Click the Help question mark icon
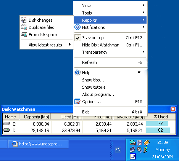 pos(77,73)
